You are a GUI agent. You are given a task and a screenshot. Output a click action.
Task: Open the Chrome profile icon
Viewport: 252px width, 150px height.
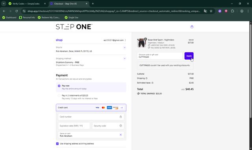242,11
